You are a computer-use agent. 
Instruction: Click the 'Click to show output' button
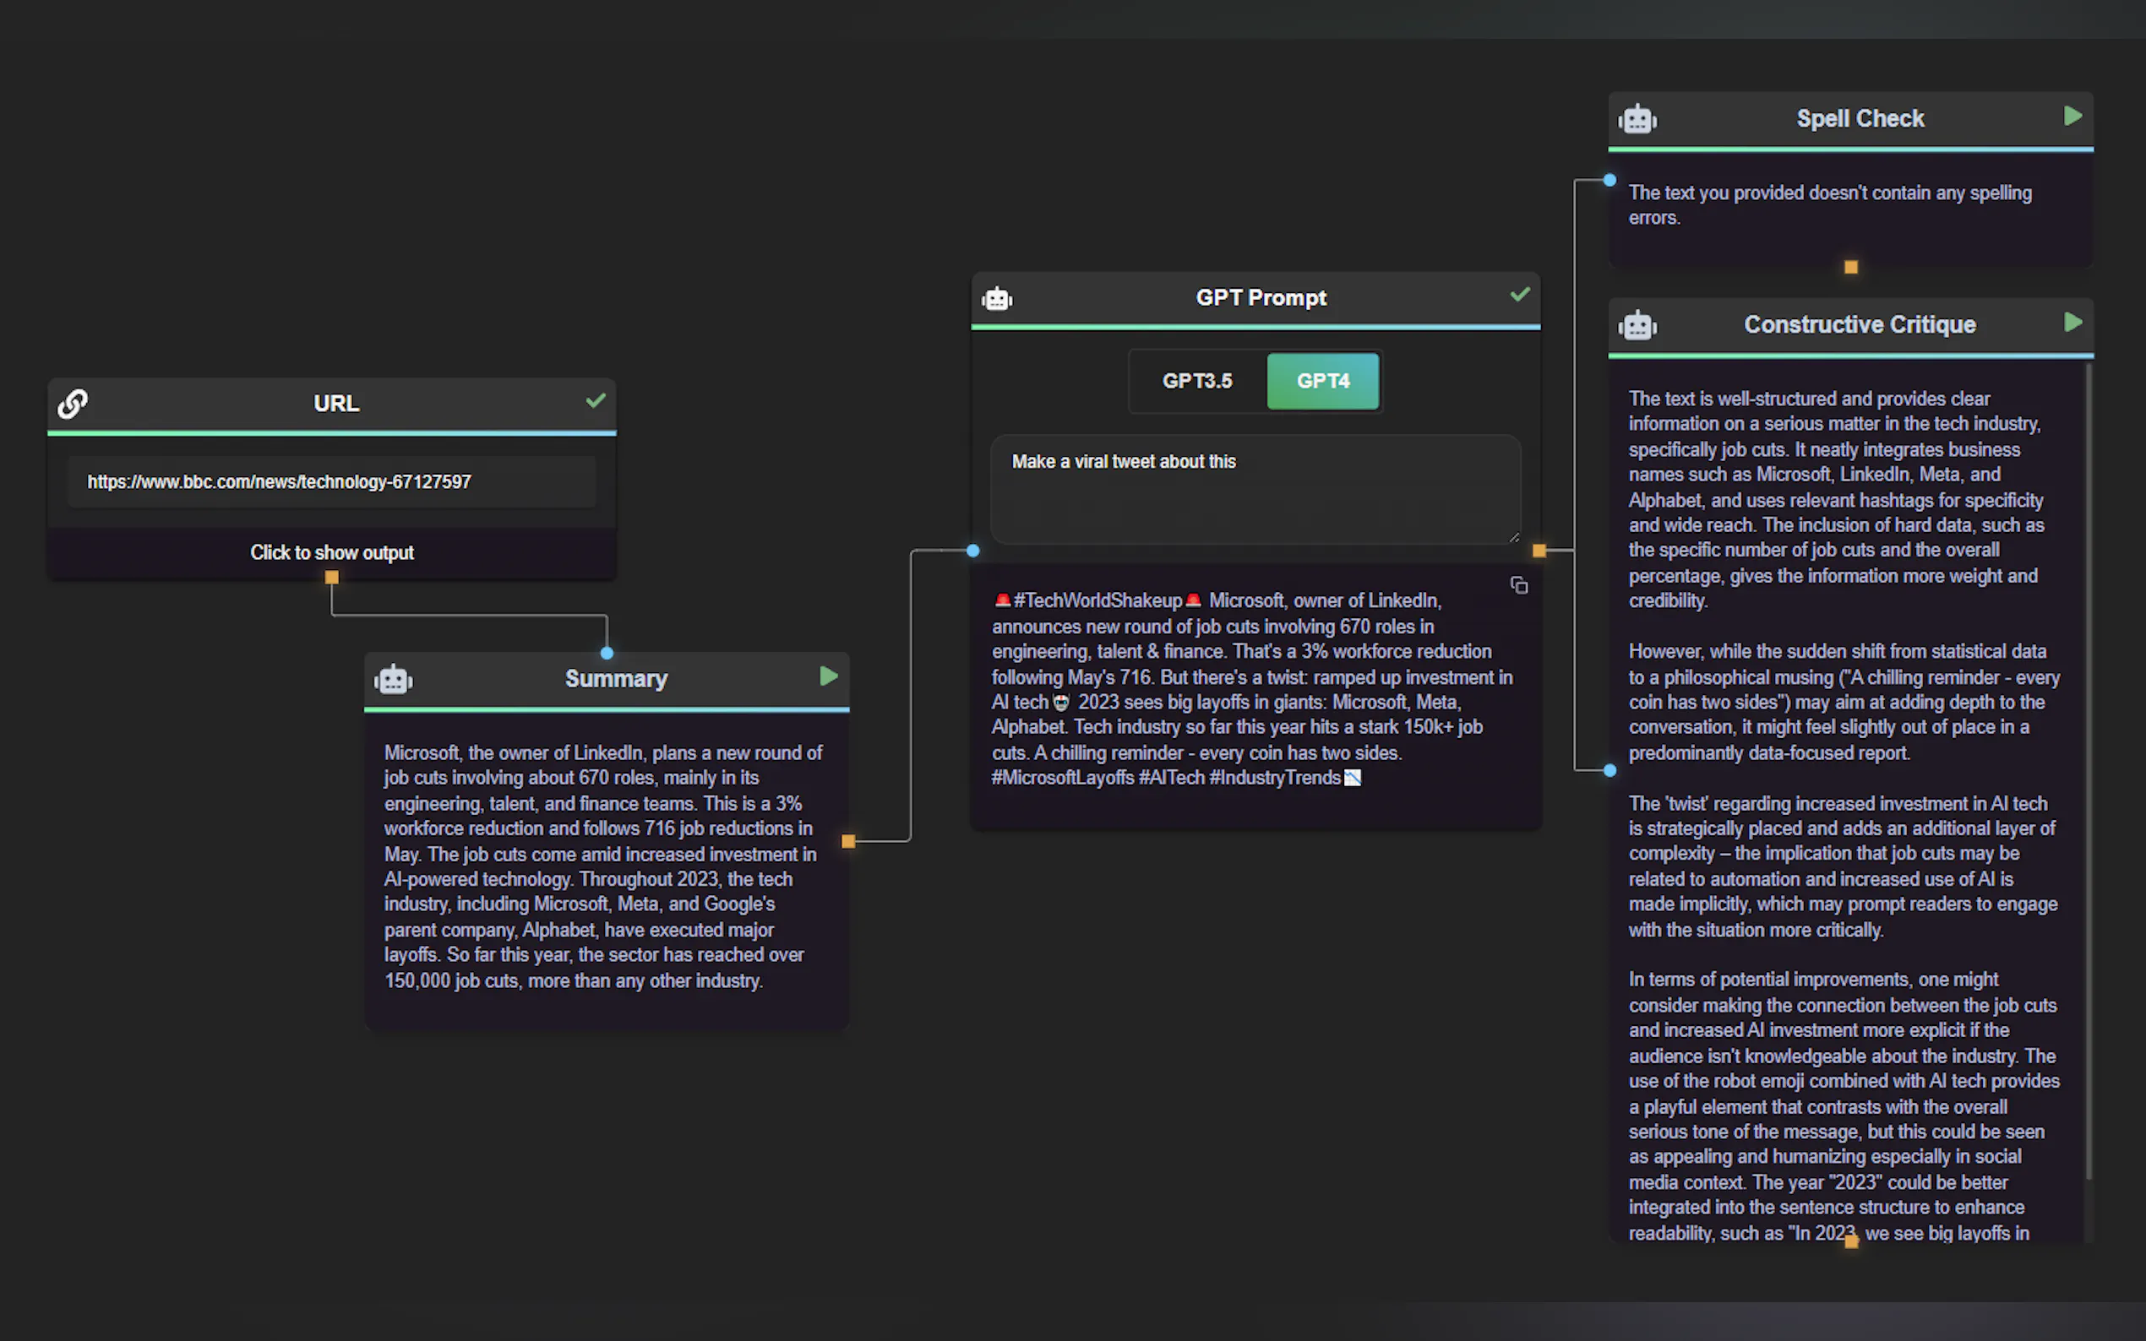point(332,552)
